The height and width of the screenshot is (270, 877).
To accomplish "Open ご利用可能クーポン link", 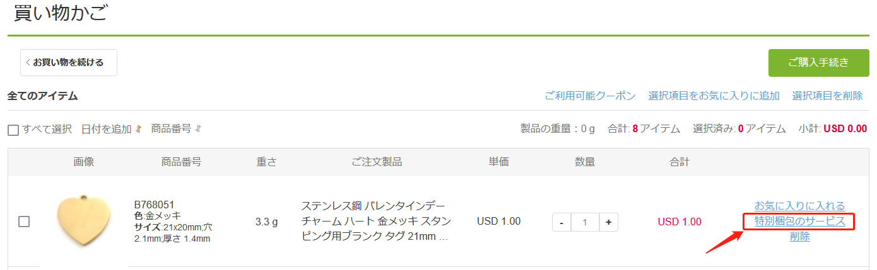I will (590, 96).
